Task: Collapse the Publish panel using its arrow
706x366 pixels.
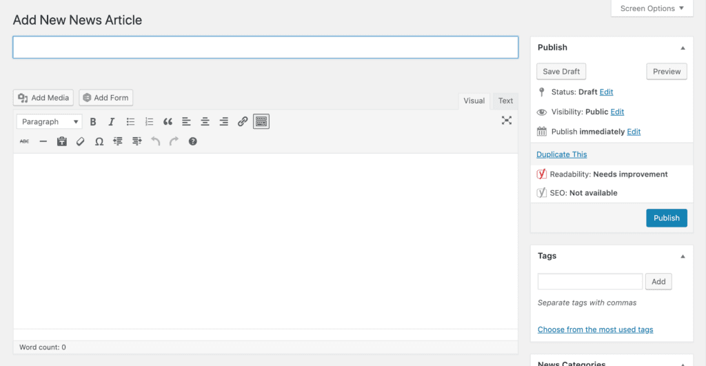Action: click(683, 48)
